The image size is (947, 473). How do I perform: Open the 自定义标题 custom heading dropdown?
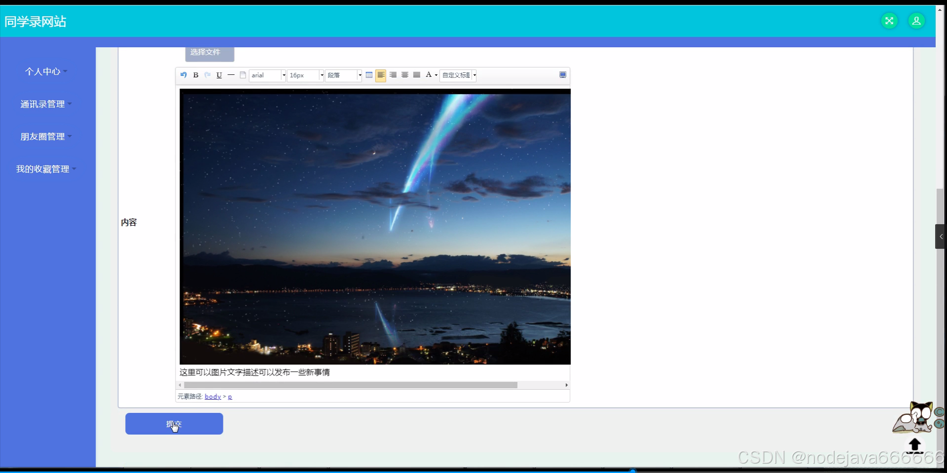click(458, 75)
